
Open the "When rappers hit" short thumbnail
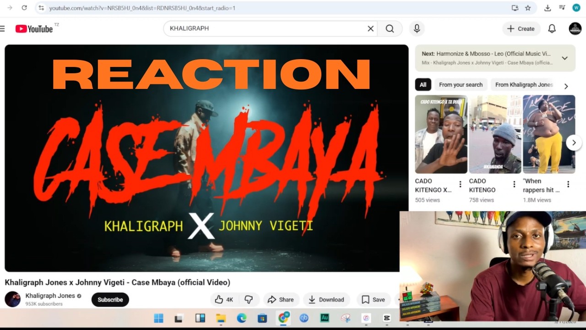click(549, 134)
